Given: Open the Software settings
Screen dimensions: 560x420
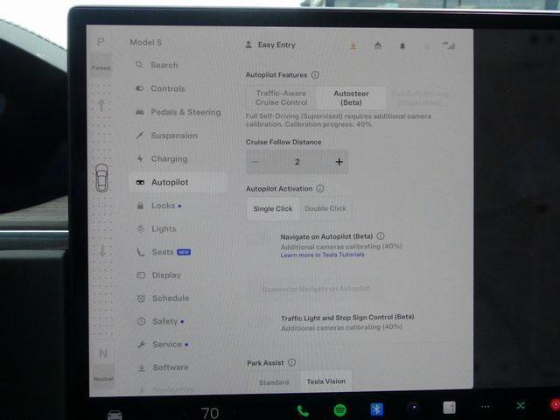Looking at the screenshot, I should (164, 367).
